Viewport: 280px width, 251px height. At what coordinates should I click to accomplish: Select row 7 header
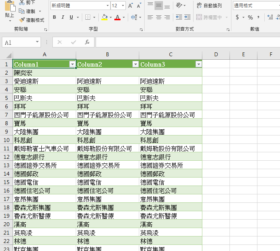pyautogui.click(x=7, y=115)
